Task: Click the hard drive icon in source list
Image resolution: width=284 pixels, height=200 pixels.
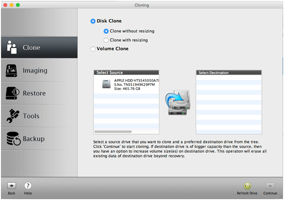Action: point(106,84)
